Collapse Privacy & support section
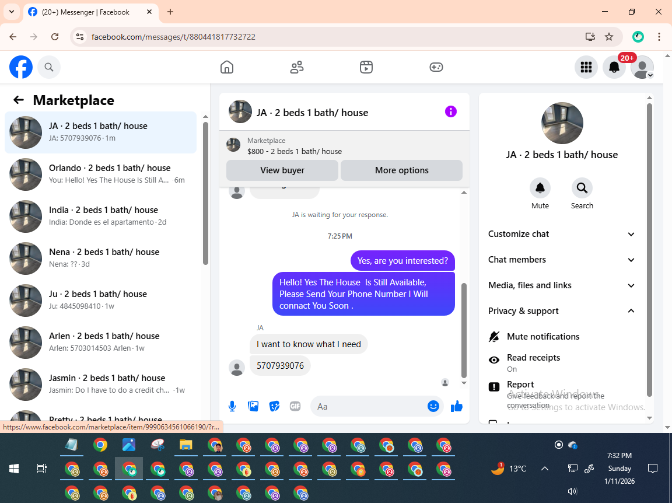The height and width of the screenshot is (503, 672). click(561, 311)
